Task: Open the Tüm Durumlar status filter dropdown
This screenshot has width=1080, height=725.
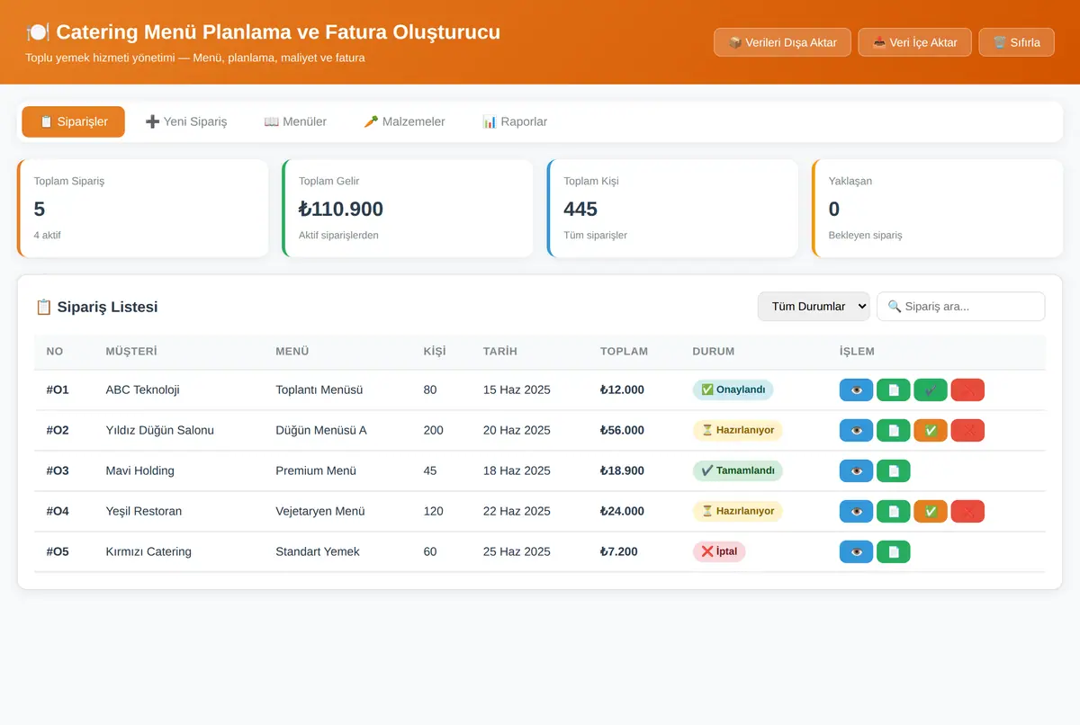Action: tap(814, 307)
